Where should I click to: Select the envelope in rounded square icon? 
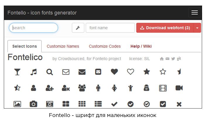98,72
